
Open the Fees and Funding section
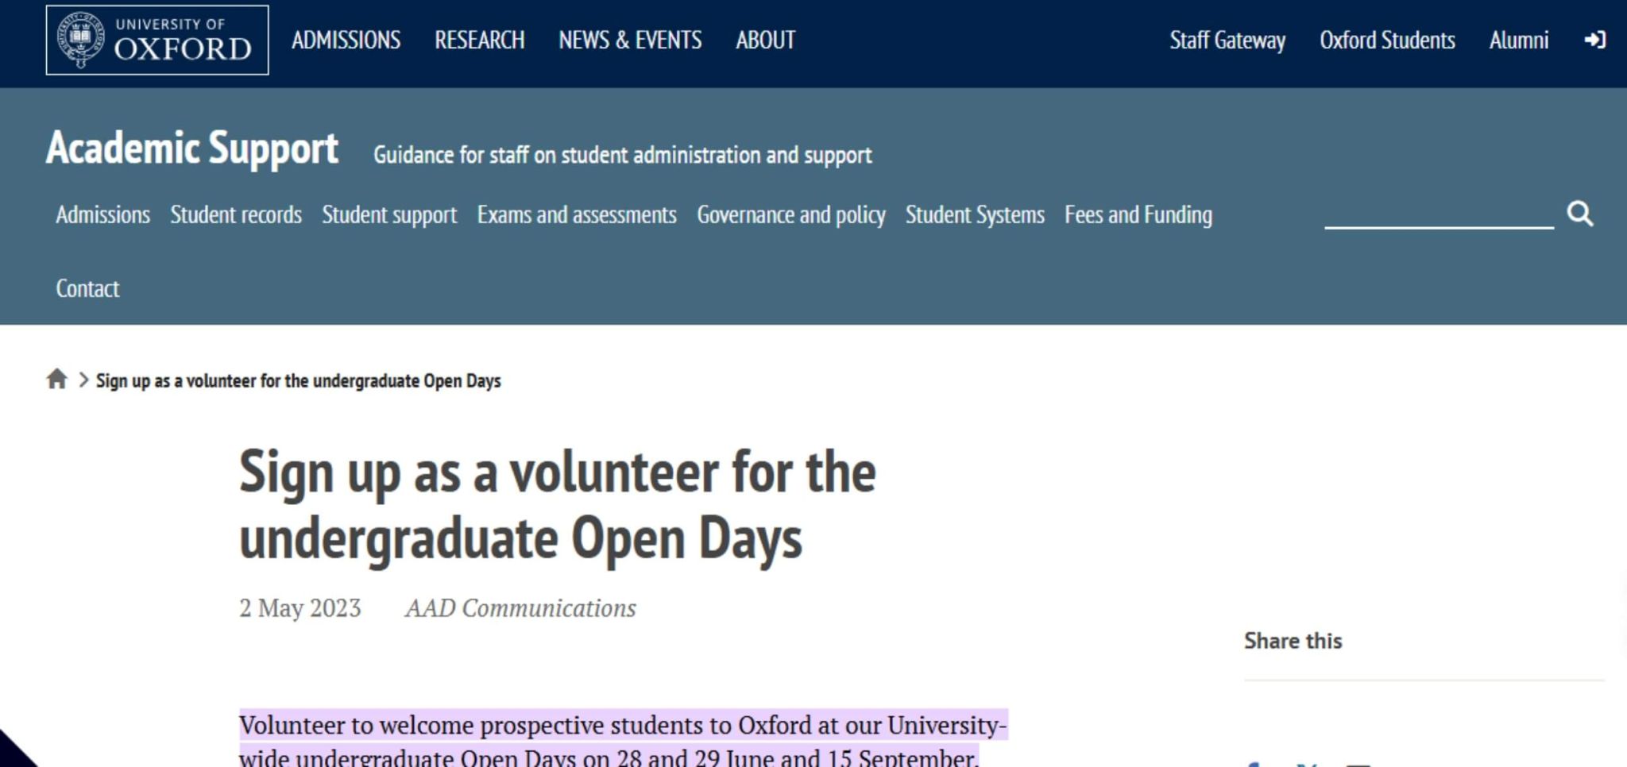coord(1138,214)
